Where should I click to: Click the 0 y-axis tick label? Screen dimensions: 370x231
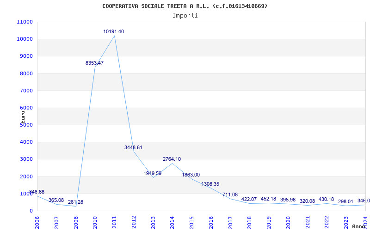pos(31,211)
